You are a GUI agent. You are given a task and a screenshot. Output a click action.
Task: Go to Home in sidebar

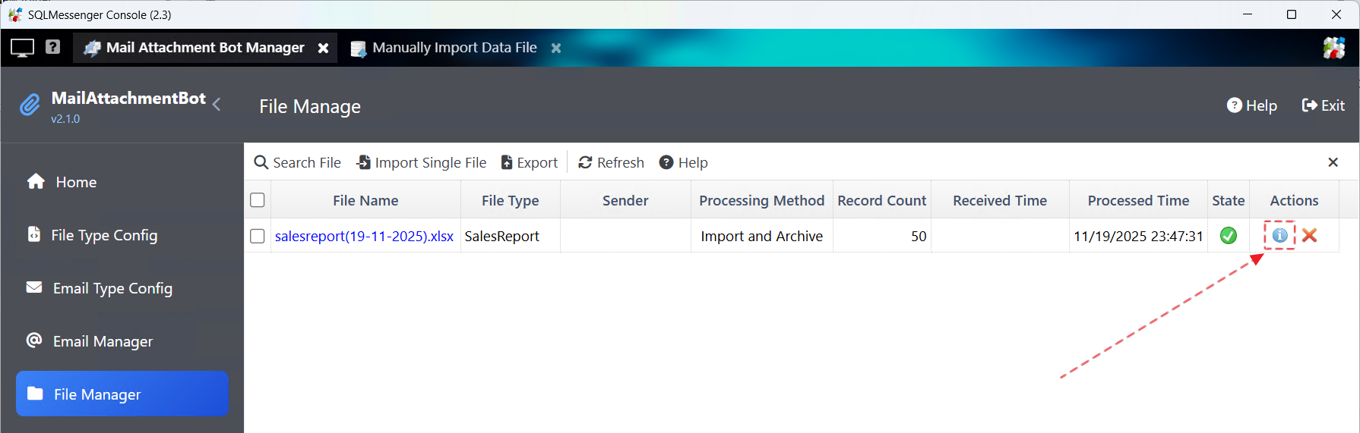tap(122, 182)
